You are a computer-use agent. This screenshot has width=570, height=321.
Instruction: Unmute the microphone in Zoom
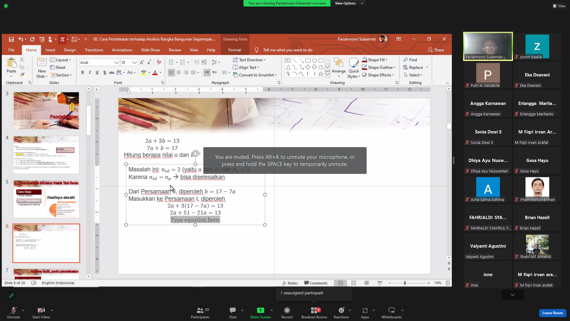(x=13, y=313)
